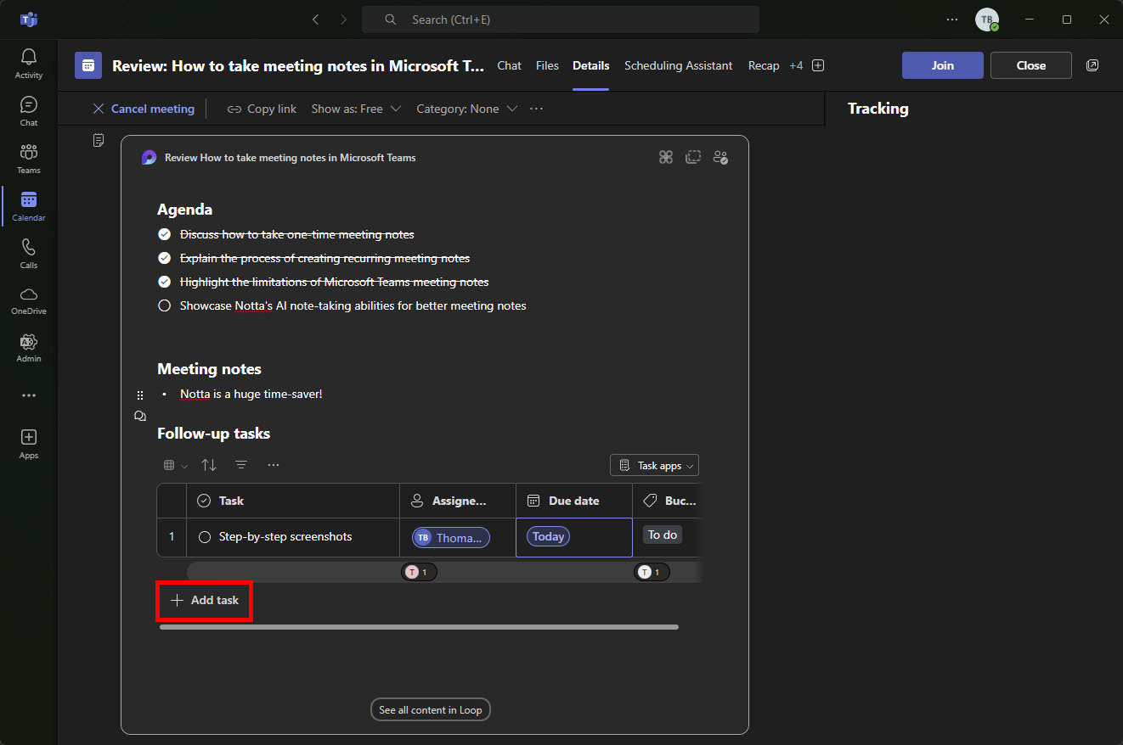Show the +4 hidden tabs
Screen dimensions: 1123x745
point(796,65)
